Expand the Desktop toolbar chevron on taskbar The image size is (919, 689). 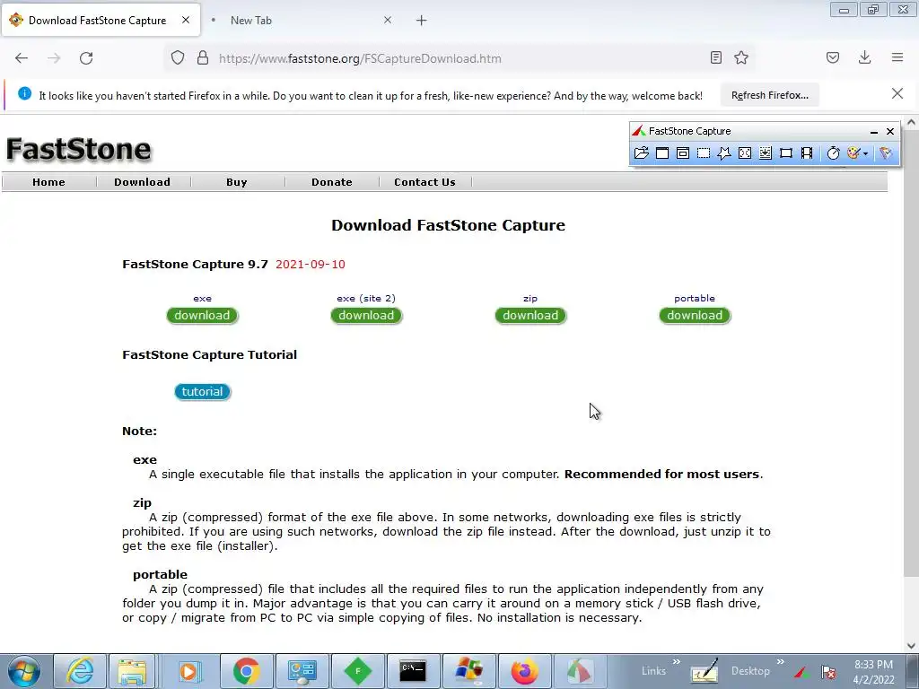click(780, 661)
